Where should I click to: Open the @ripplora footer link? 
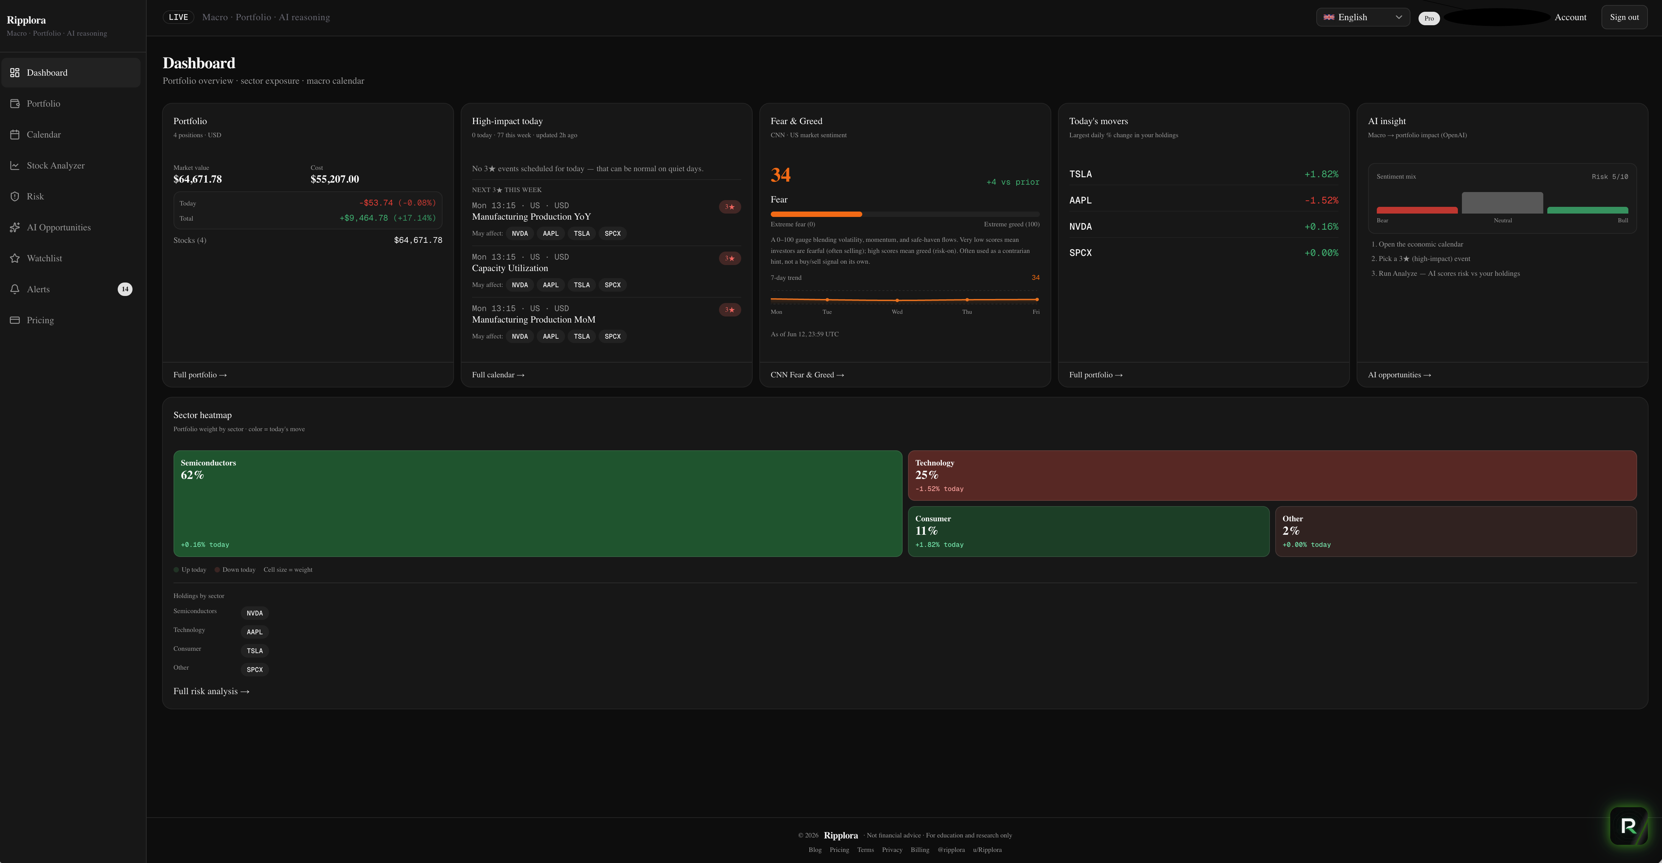click(951, 850)
